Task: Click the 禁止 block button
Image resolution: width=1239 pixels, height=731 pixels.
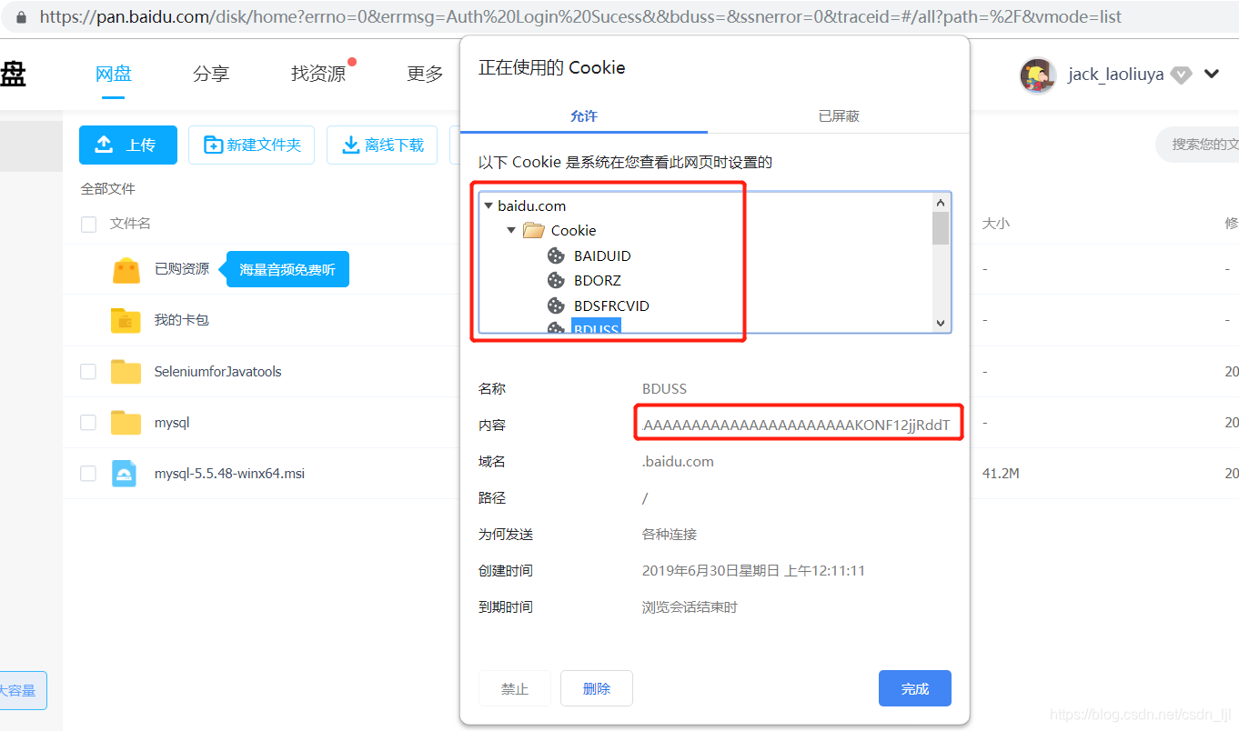Action: [x=515, y=688]
